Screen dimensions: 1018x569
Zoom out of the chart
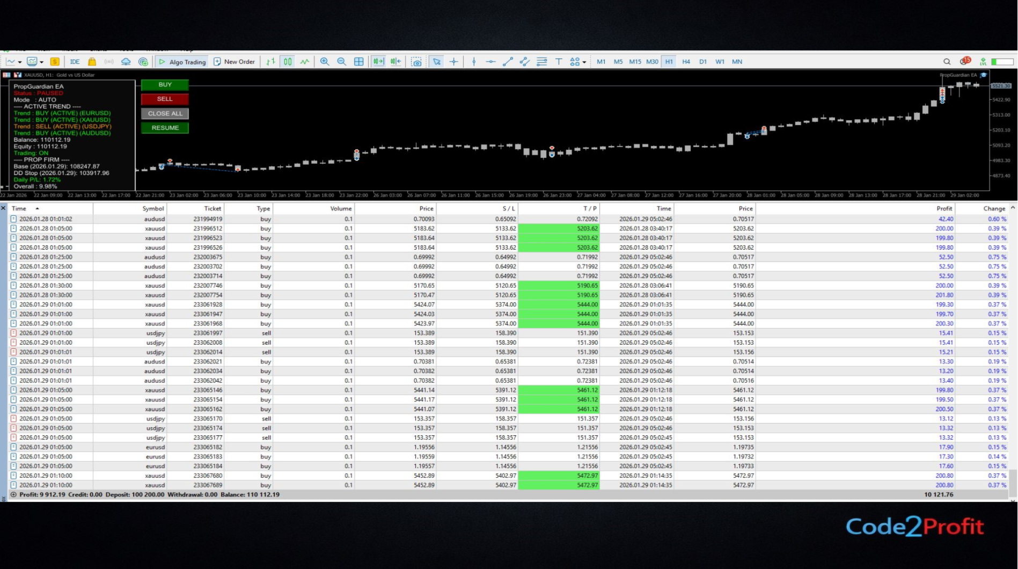click(x=342, y=62)
